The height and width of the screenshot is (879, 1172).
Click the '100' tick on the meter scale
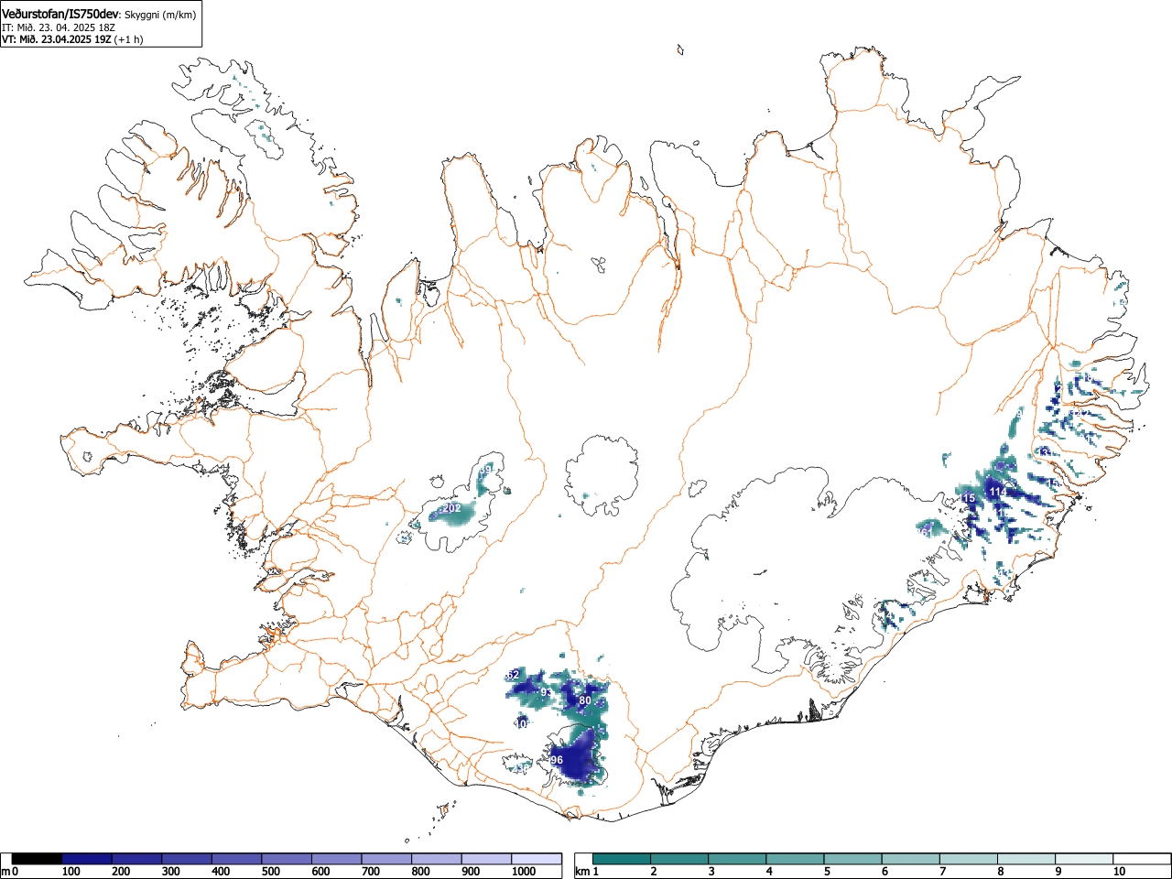[x=70, y=872]
